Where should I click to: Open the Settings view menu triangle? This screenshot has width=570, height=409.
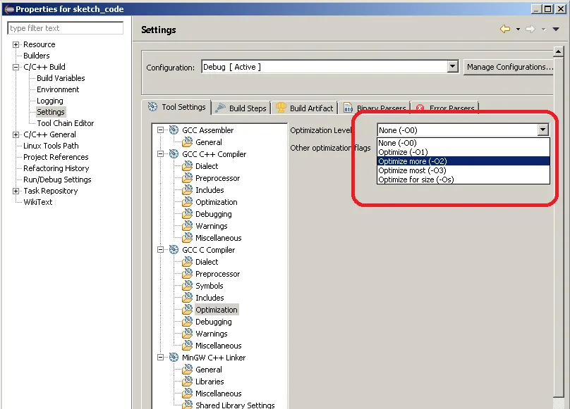coord(556,29)
